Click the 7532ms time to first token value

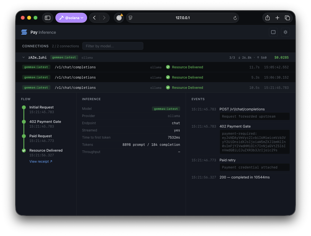174,138
